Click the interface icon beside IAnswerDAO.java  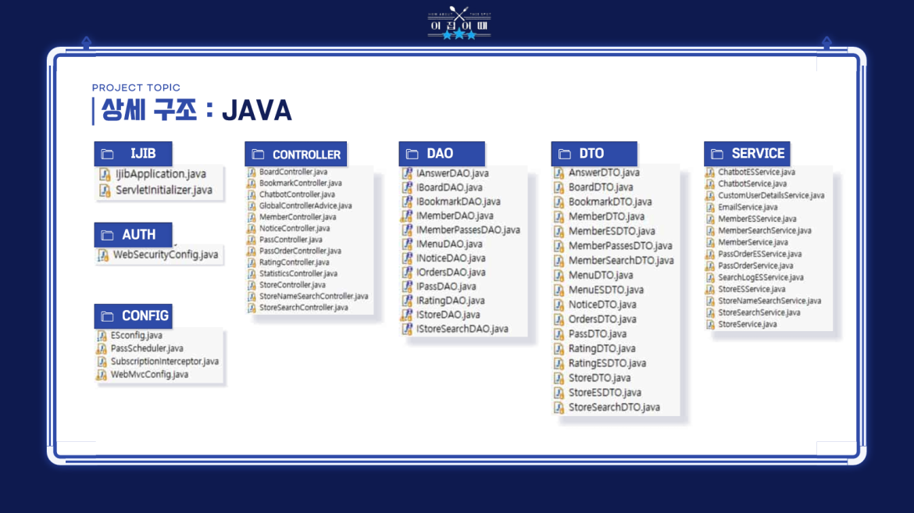(407, 173)
